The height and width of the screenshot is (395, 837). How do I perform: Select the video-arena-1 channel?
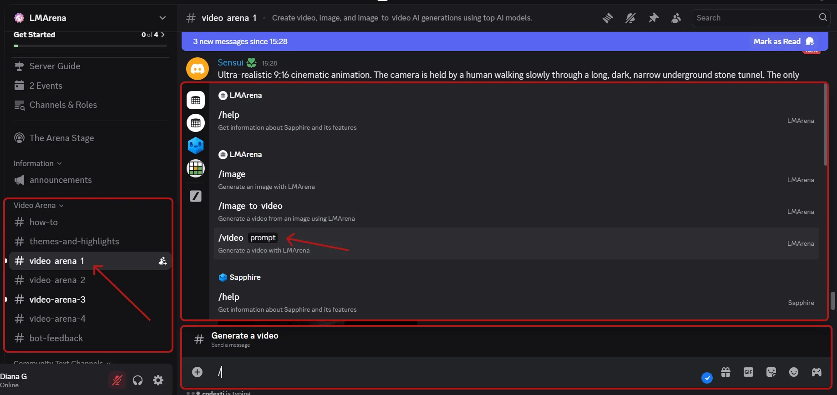coord(89,261)
